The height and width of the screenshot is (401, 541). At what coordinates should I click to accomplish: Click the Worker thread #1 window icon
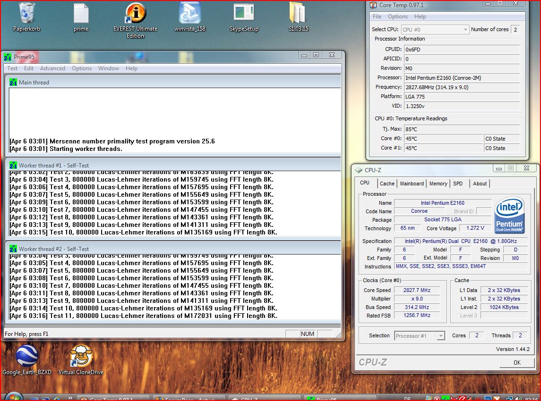13,166
